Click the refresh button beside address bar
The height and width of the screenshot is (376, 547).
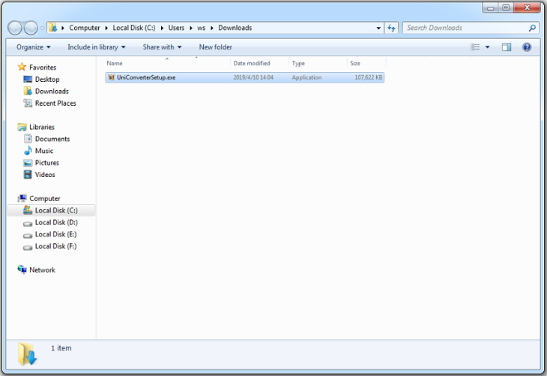(391, 28)
